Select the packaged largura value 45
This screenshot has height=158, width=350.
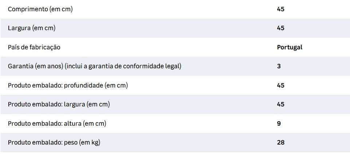click(280, 105)
